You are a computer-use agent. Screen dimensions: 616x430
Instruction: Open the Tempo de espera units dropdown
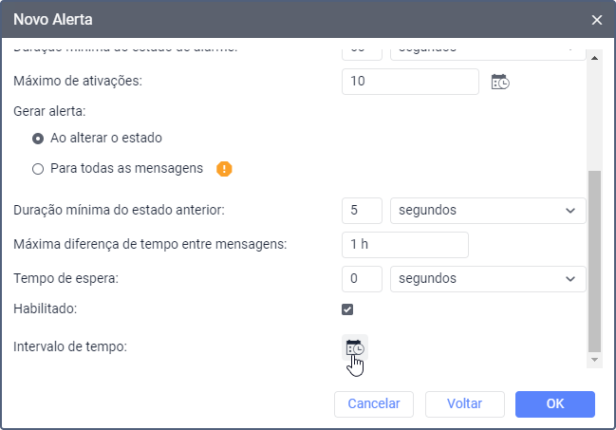click(x=488, y=279)
